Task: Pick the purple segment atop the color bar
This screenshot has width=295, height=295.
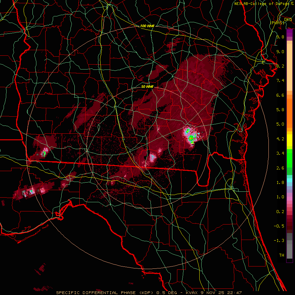Action: coord(289,33)
